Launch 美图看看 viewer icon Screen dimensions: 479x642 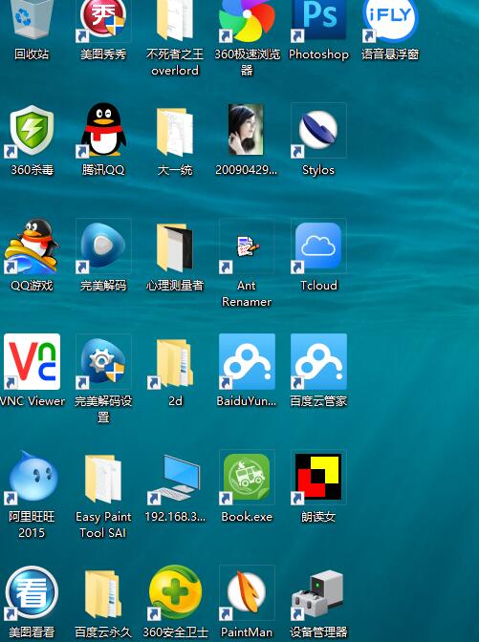(32, 593)
